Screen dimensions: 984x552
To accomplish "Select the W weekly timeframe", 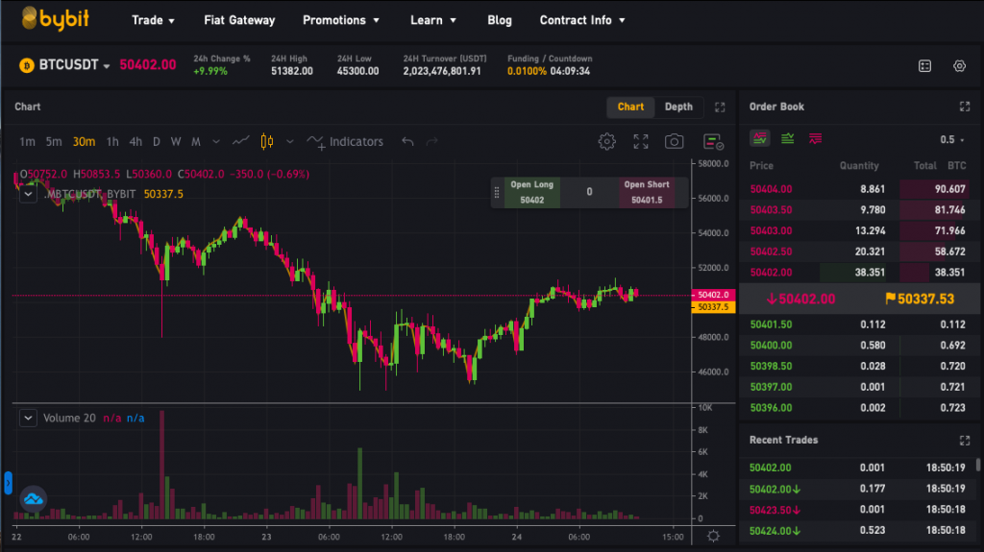I will pyautogui.click(x=176, y=142).
